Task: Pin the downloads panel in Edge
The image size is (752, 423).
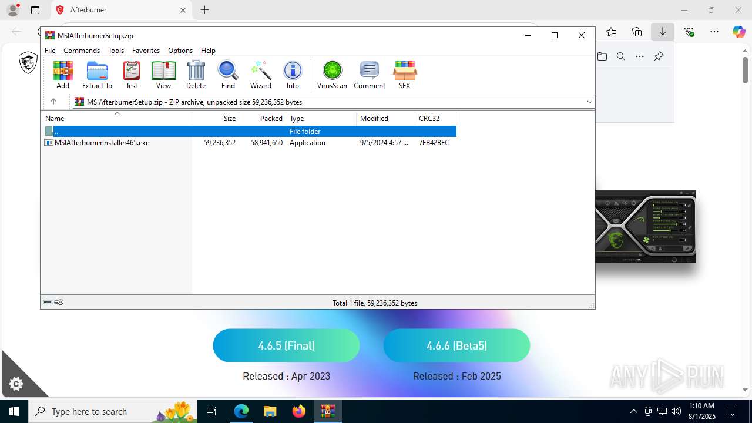Action: coord(659,56)
